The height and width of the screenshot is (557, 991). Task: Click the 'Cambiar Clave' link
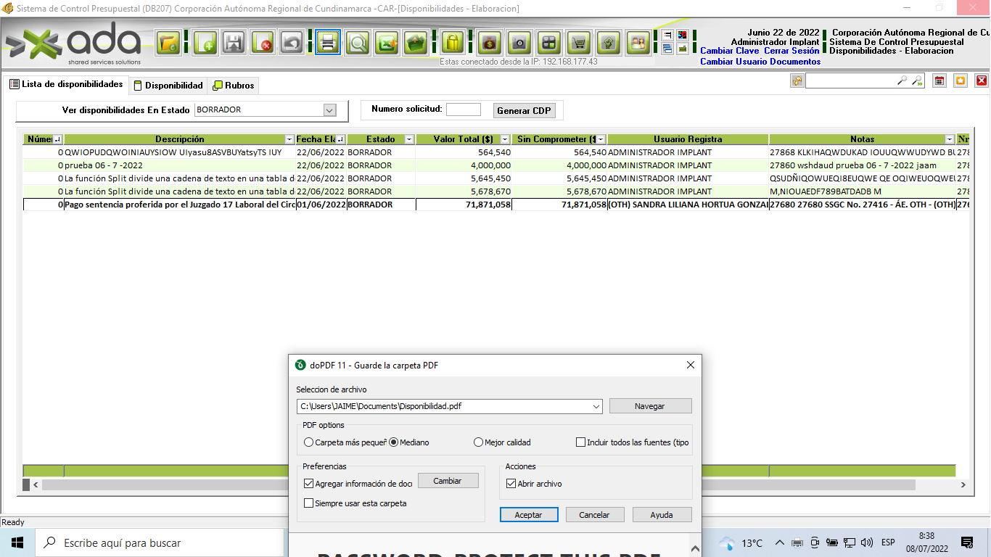729,51
